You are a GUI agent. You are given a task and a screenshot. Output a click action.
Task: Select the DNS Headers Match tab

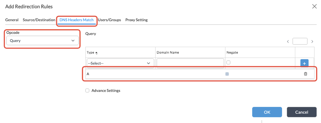click(x=77, y=20)
